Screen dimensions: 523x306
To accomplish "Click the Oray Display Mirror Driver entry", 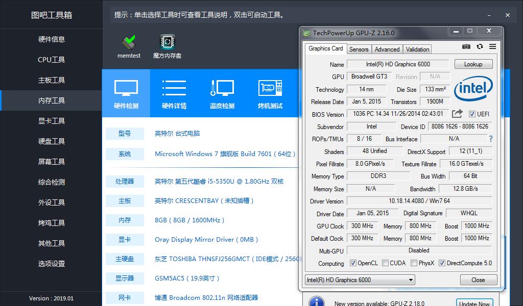I will (x=206, y=239).
